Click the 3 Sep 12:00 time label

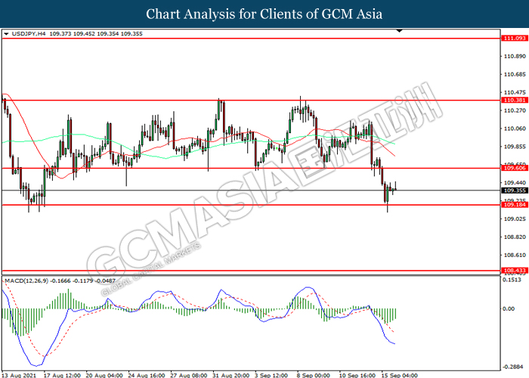pyautogui.click(x=271, y=375)
